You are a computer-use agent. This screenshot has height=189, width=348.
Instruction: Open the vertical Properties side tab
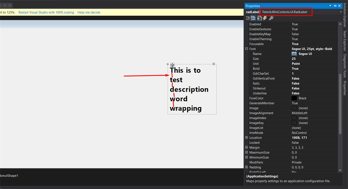pos(345,88)
